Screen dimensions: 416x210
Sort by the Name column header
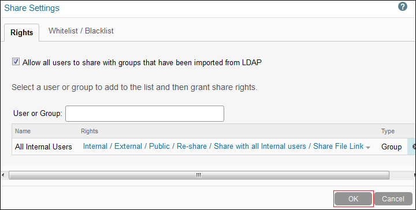pyautogui.click(x=23, y=131)
